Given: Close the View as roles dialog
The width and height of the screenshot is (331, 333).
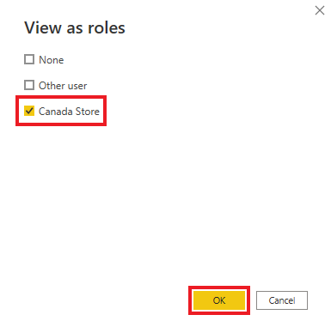Looking at the screenshot, I should tap(320, 10).
